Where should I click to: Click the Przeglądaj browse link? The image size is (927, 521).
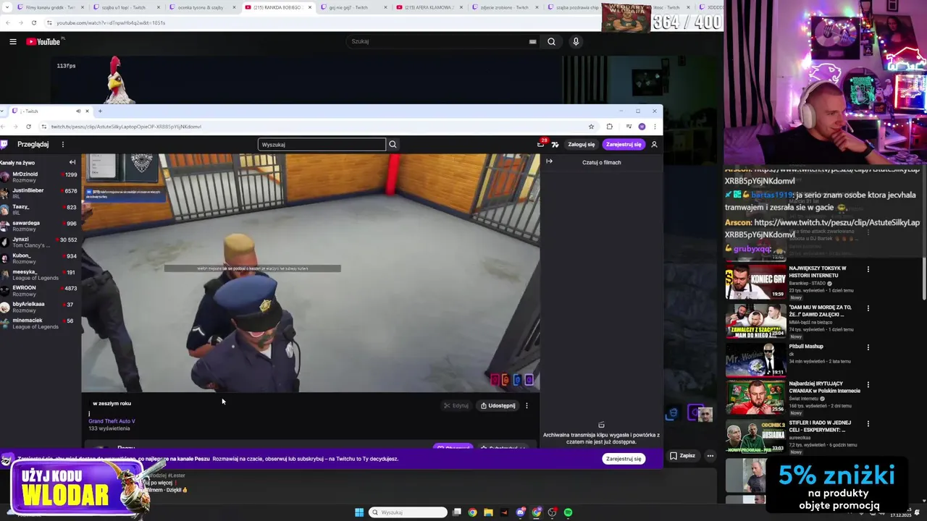(x=33, y=145)
